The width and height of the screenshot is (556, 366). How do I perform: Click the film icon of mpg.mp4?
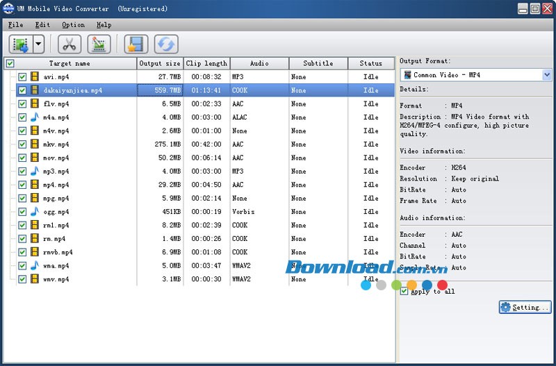coord(35,198)
